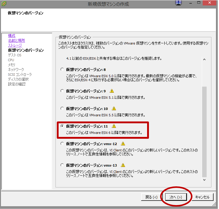Click the scroll down arrow in version list
219x209 pixels.
pyautogui.click(x=204, y=180)
